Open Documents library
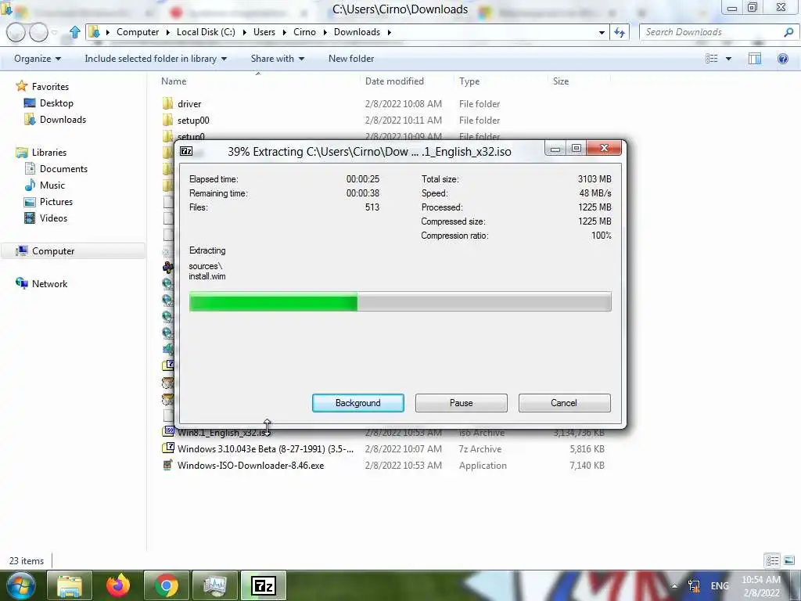 click(x=63, y=169)
